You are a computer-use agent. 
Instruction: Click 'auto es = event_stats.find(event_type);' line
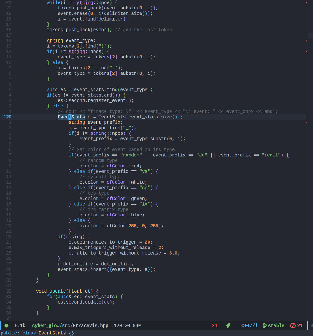pyautogui.click(x=100, y=90)
